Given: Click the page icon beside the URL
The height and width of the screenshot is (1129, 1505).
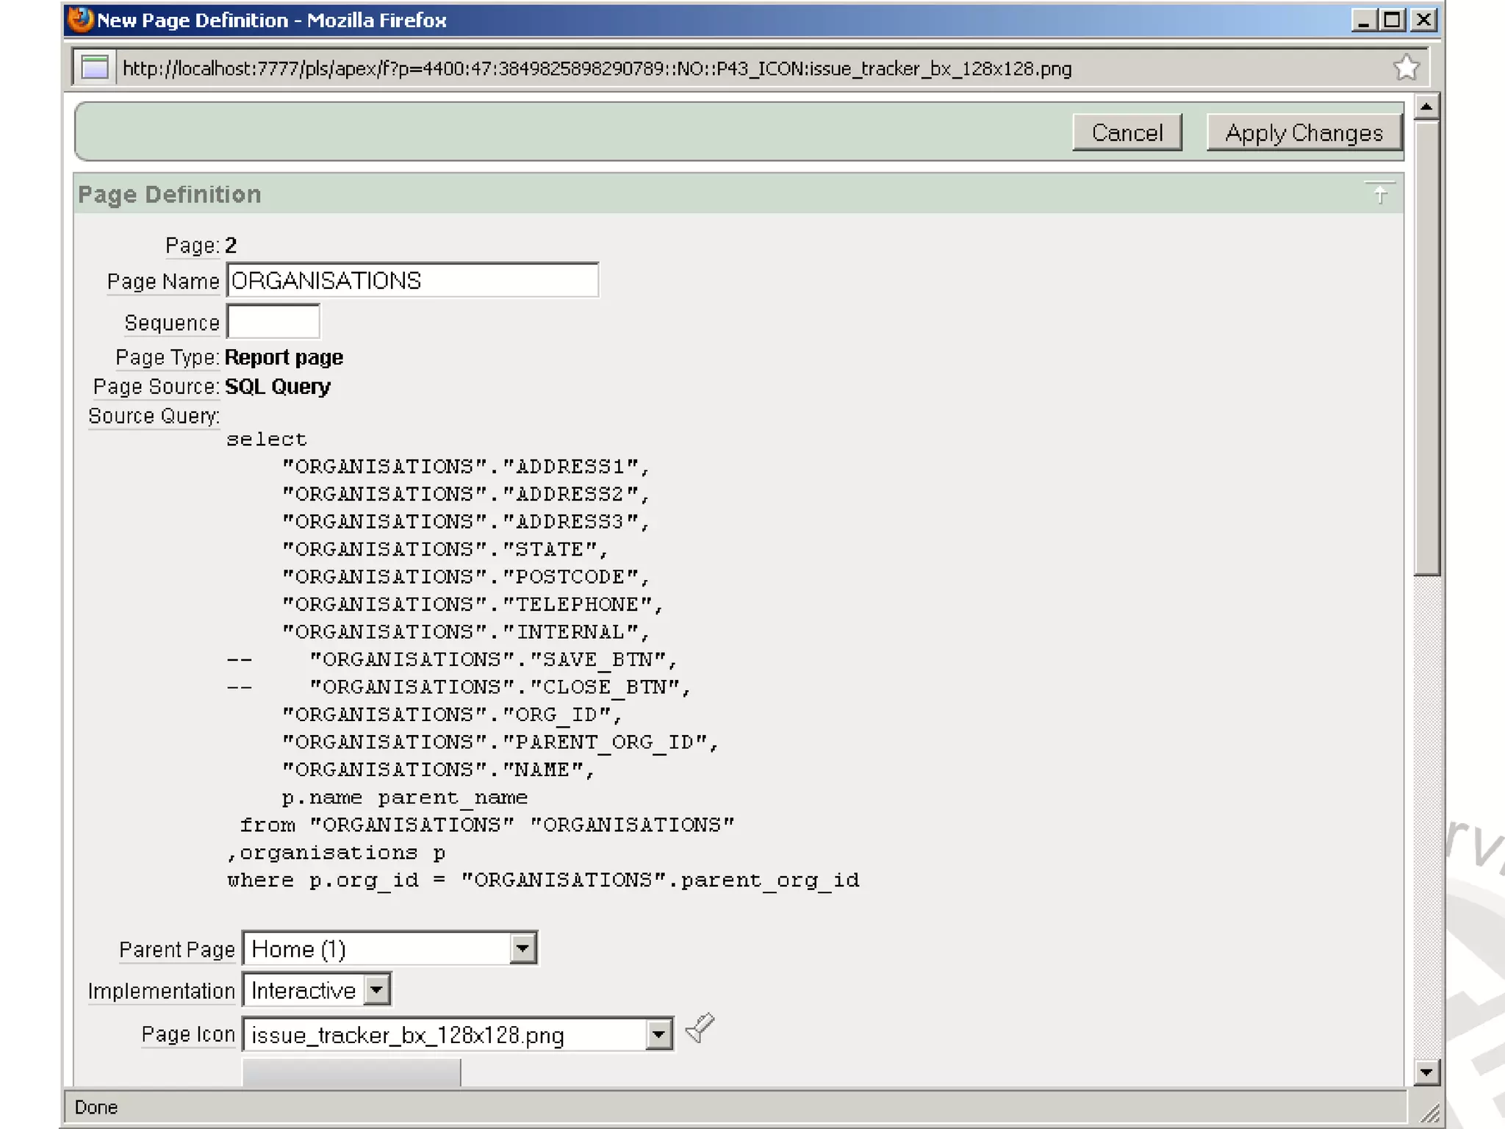Looking at the screenshot, I should coord(95,68).
